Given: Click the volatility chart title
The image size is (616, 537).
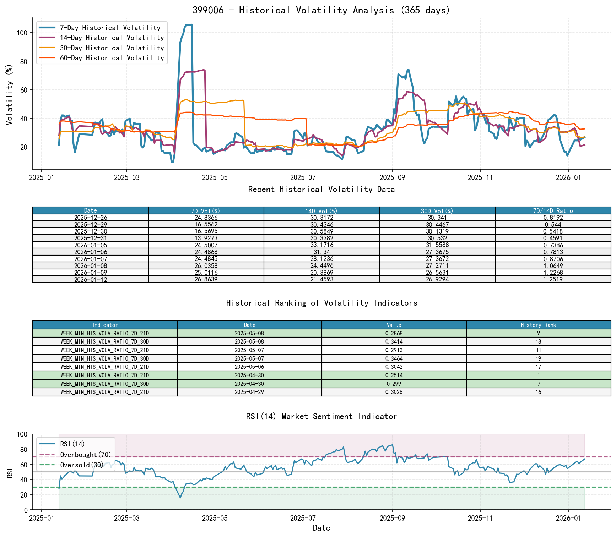Looking at the screenshot, I should click(x=321, y=10).
